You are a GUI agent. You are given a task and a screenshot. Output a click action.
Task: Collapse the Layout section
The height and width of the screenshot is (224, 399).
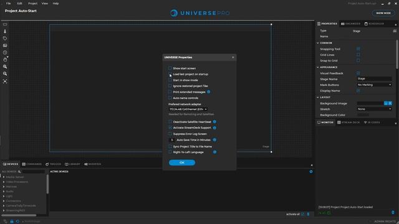318,97
